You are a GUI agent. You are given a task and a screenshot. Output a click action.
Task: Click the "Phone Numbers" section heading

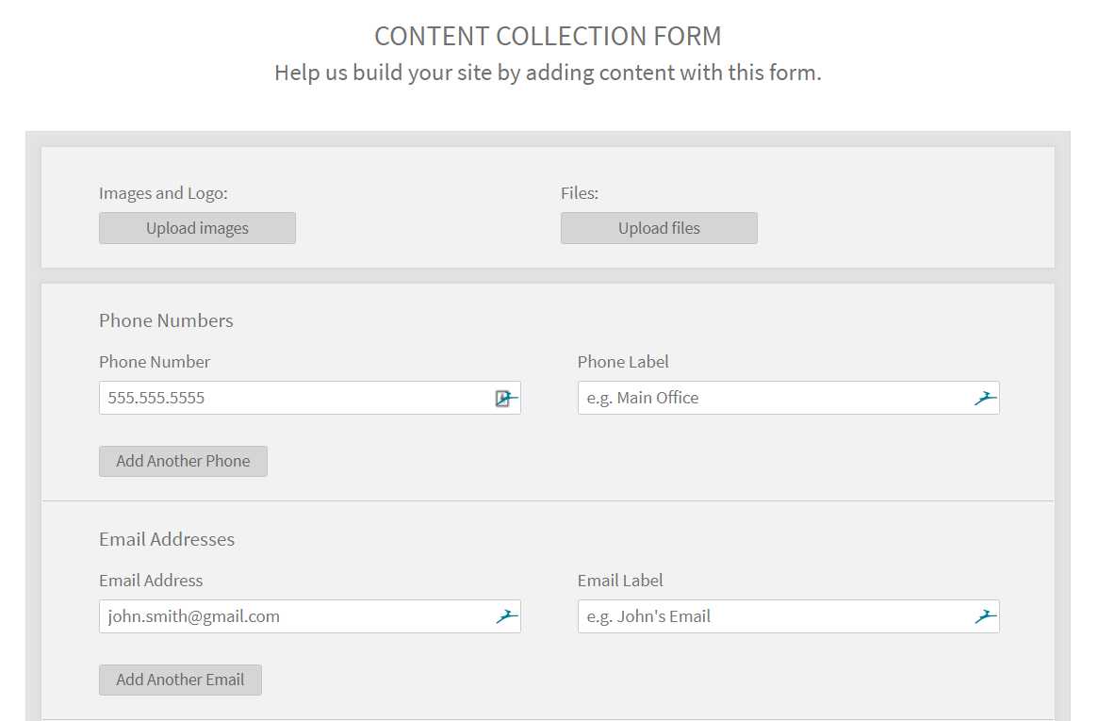point(166,321)
